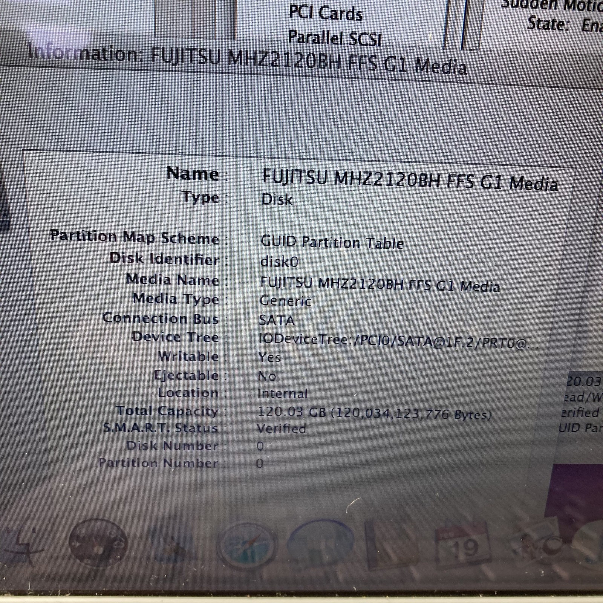Viewport: 603px width, 603px height.
Task: Click the Location value Internal
Action: pyautogui.click(x=283, y=394)
